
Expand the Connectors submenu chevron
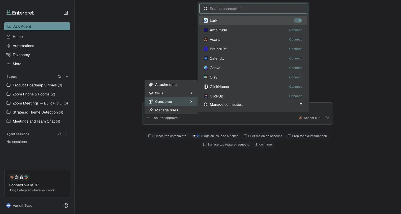point(191,102)
